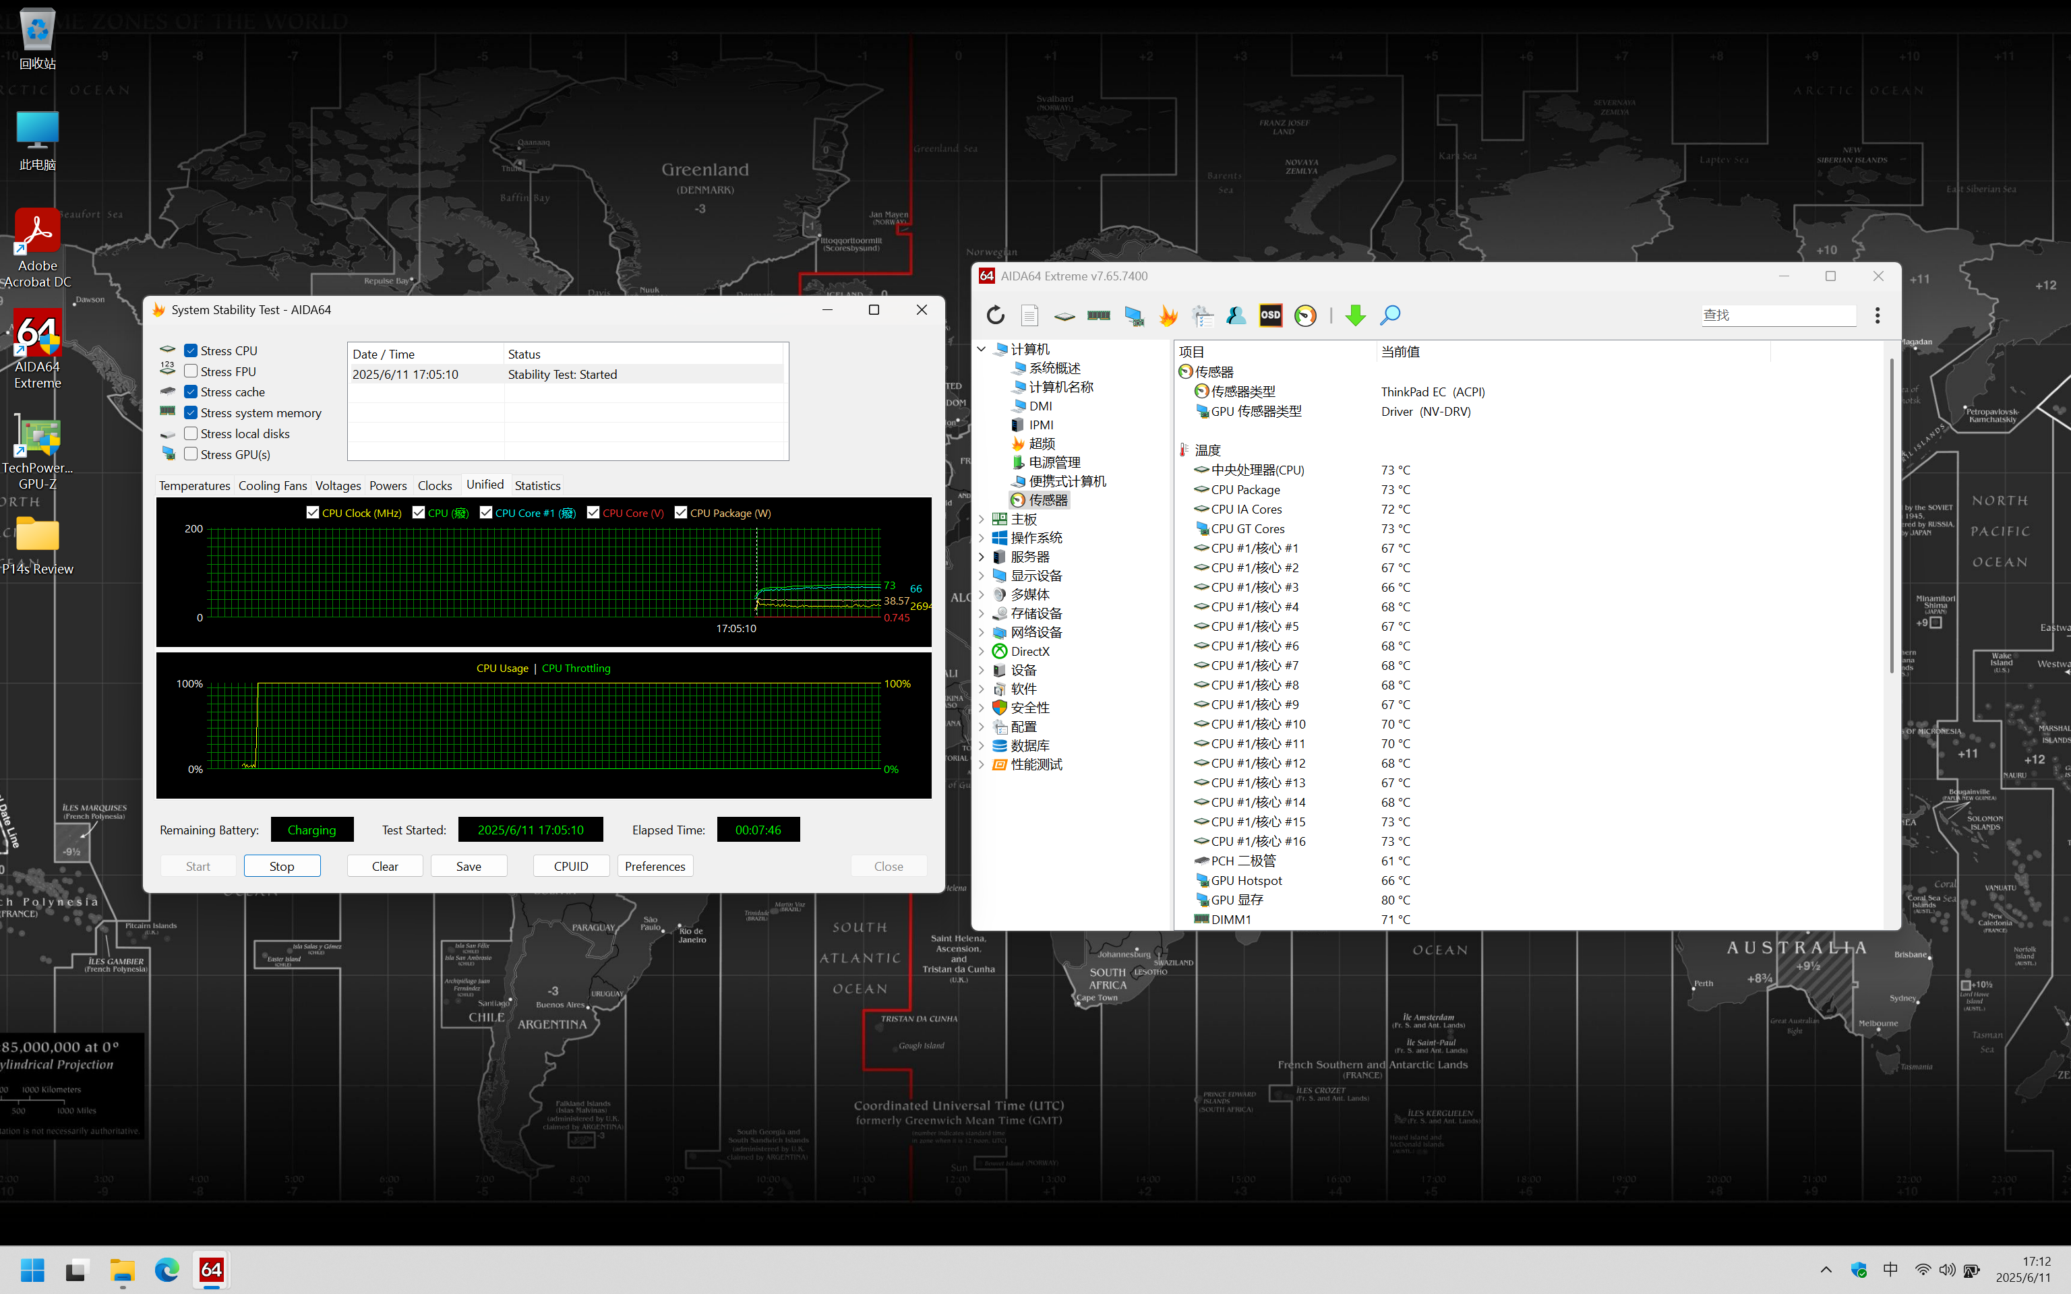Screen dimensions: 2071x1294
Task: Toggle the Stress GPU(s) checkbox
Action: (191, 454)
